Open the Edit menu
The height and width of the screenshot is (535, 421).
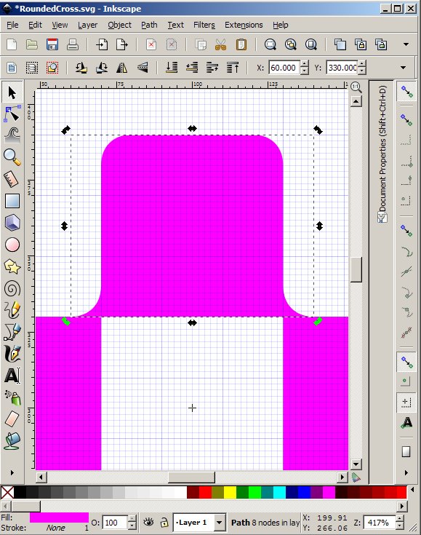point(35,25)
